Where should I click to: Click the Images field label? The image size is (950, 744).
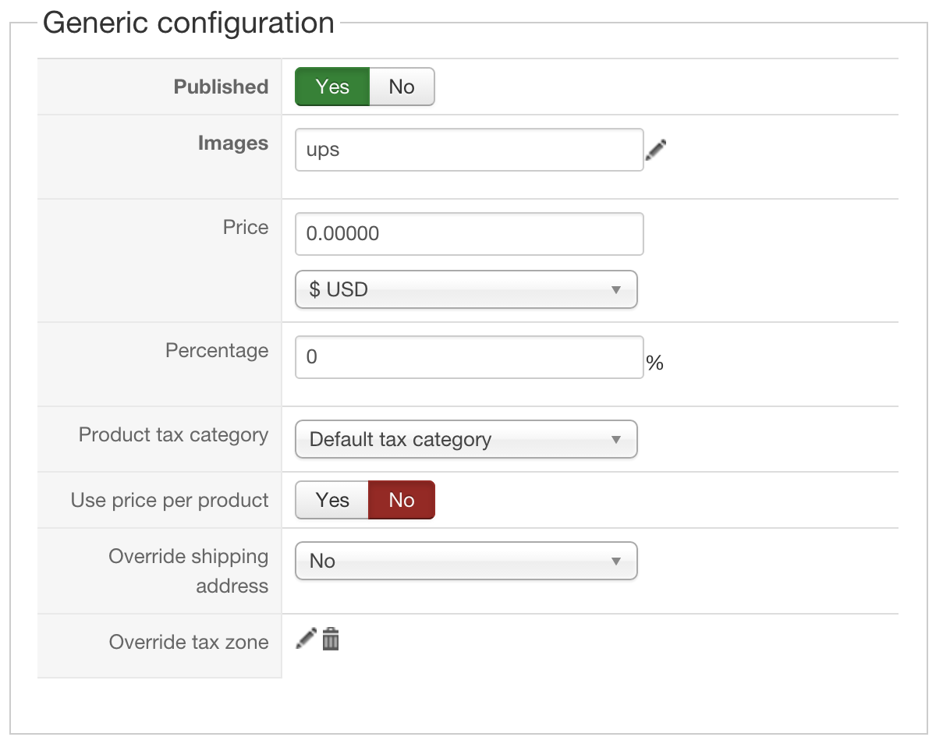click(x=232, y=143)
